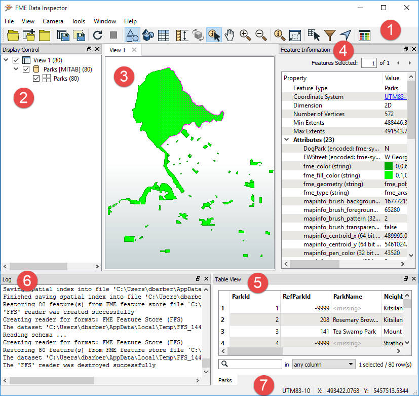The width and height of the screenshot is (419, 396).
Task: Click the UTM83- coordinate system link
Action: point(395,96)
